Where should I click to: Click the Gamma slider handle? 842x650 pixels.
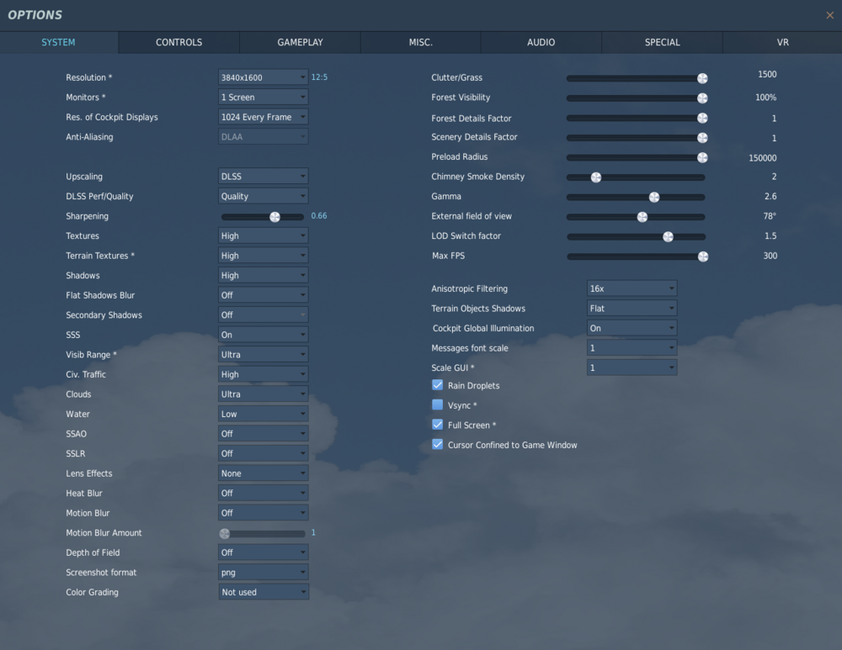coord(654,198)
